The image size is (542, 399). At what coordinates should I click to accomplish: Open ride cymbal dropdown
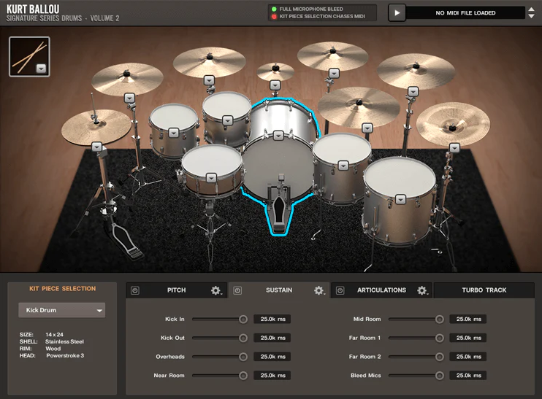367,128
